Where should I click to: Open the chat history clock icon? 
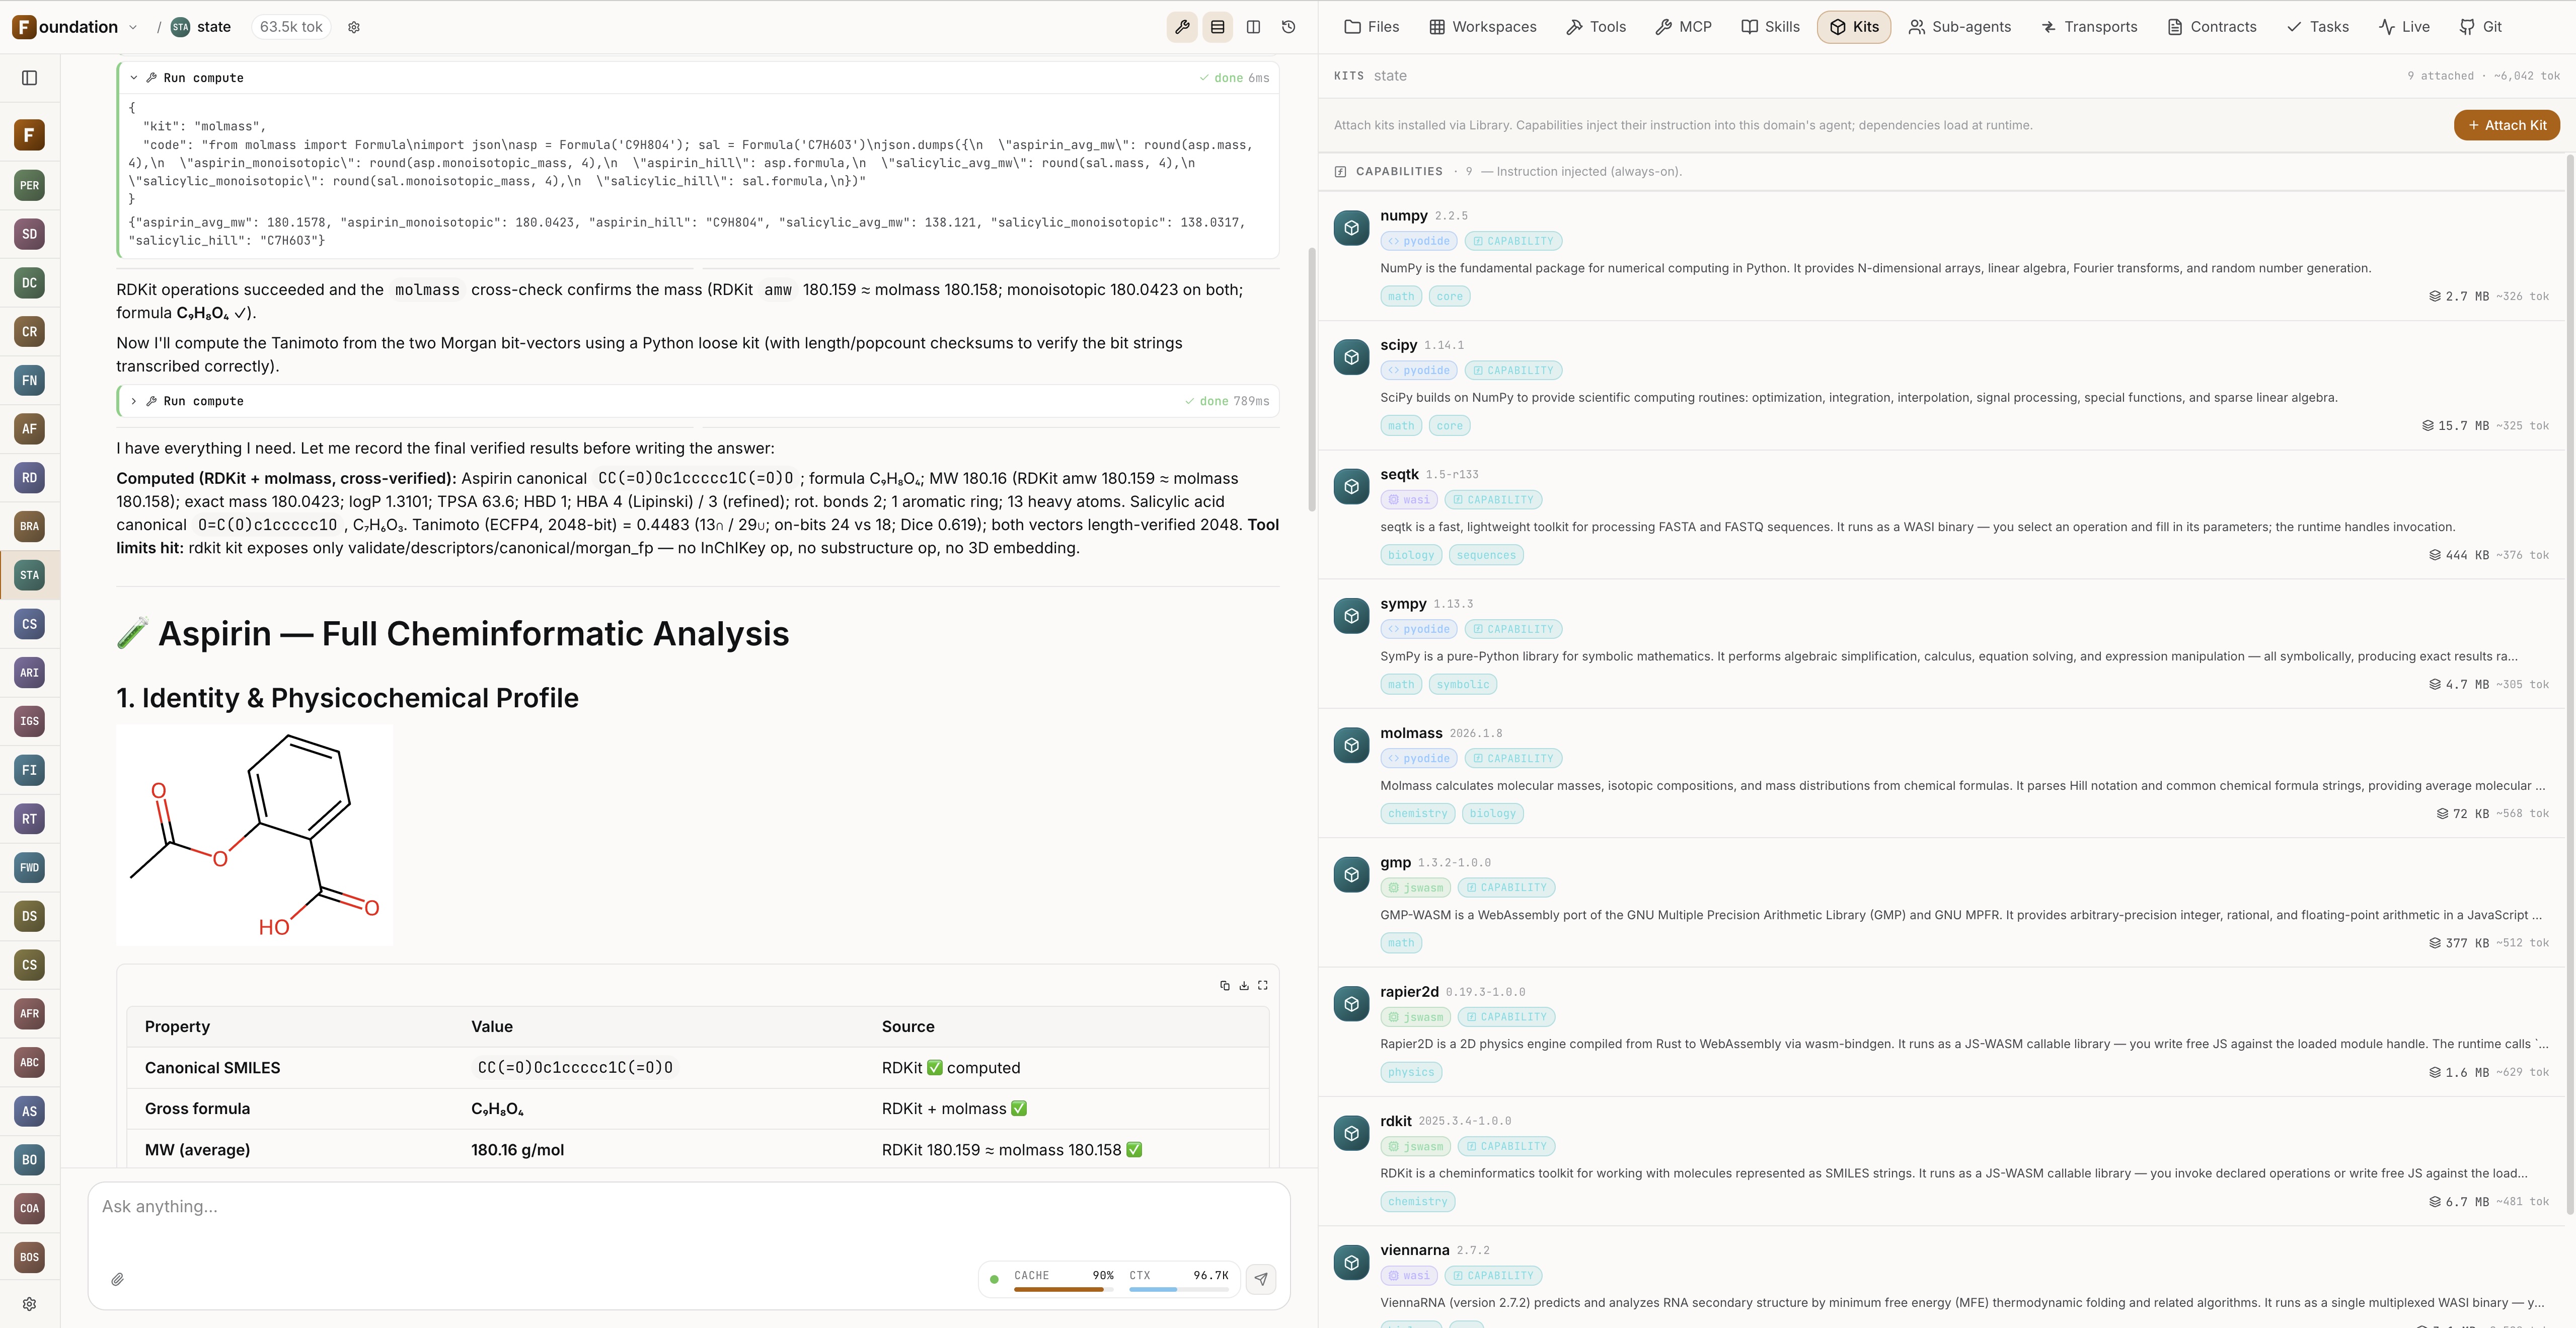(1289, 27)
